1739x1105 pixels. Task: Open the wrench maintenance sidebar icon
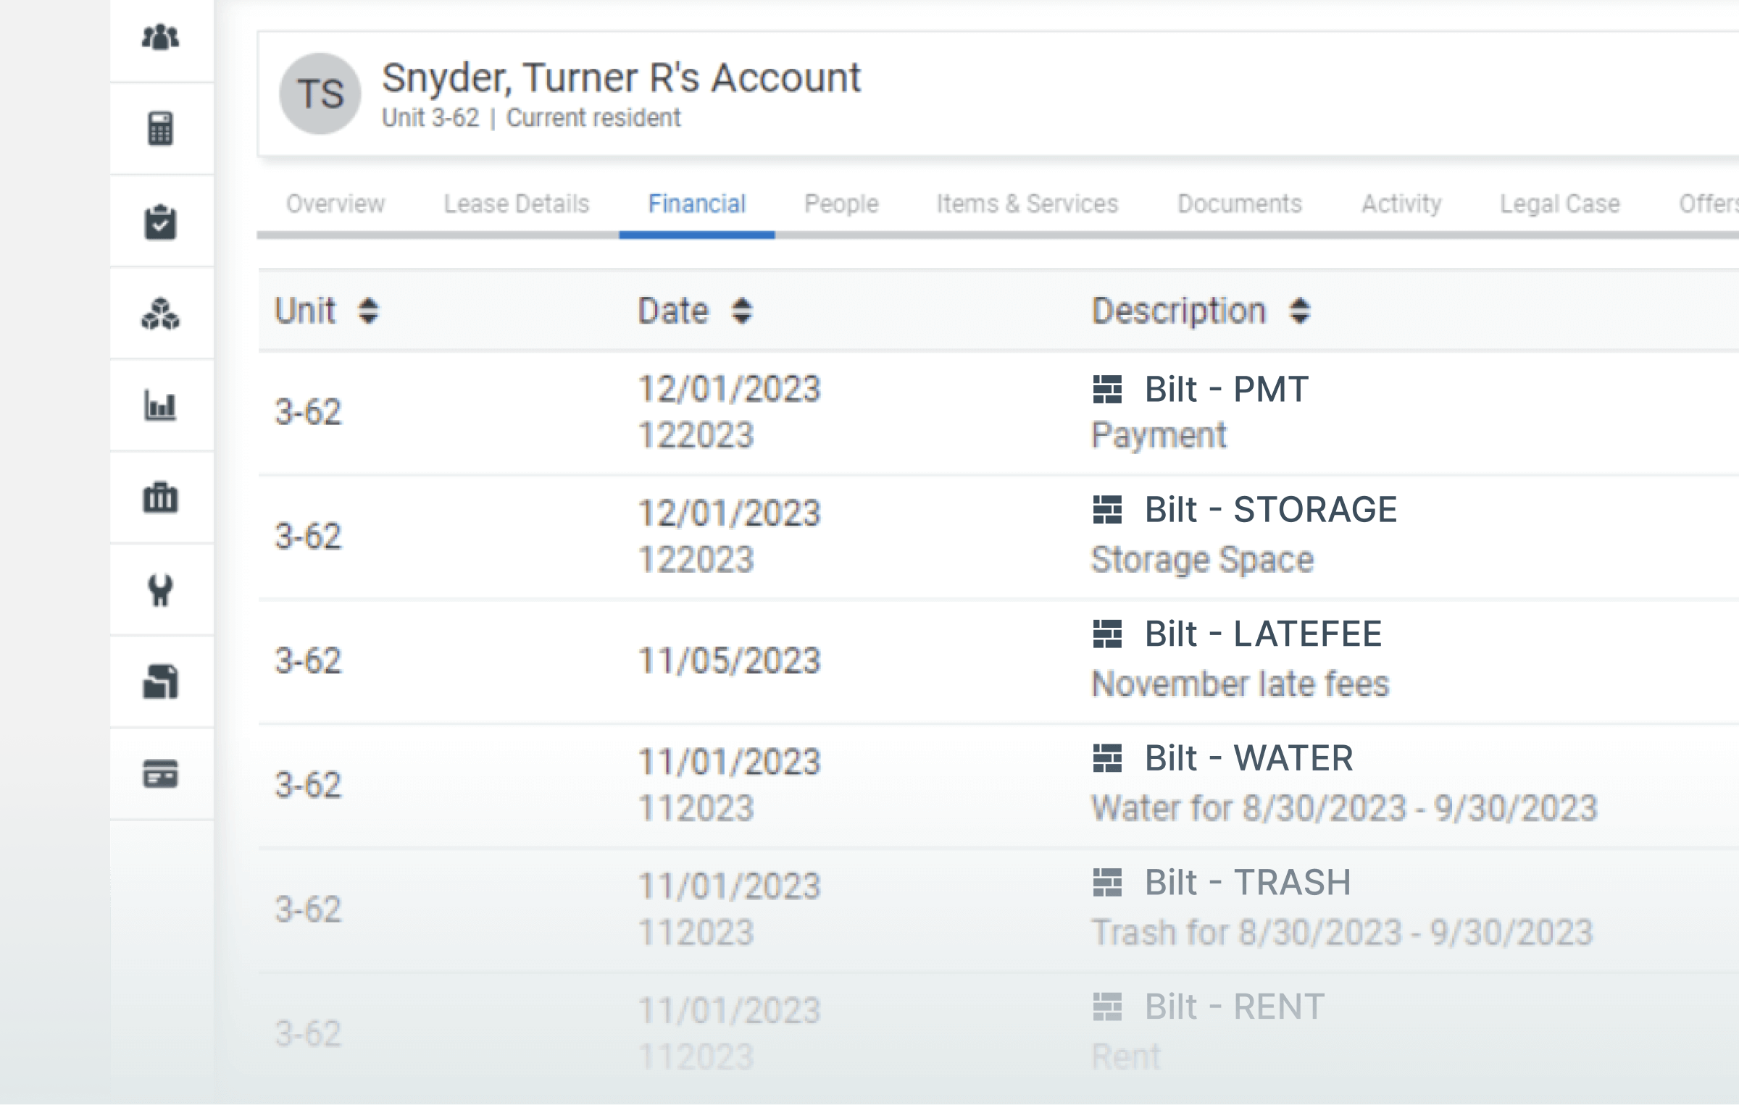coord(160,591)
